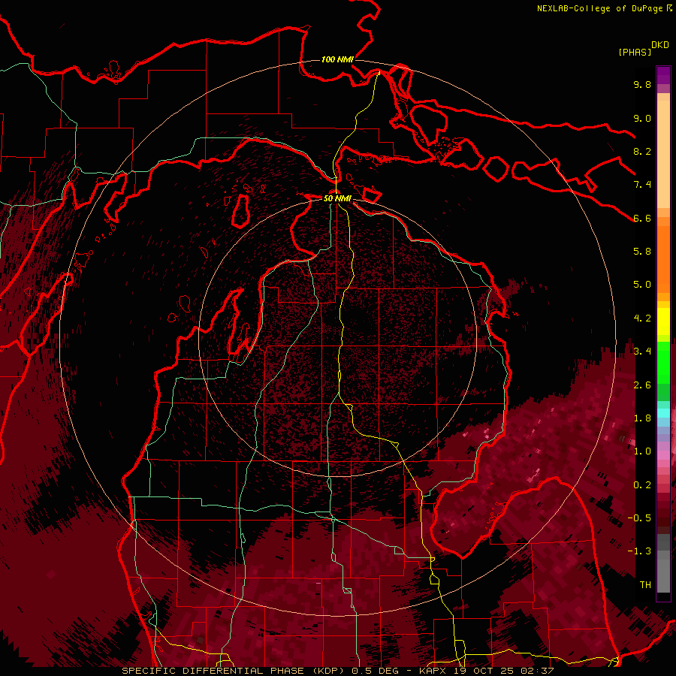Click the '1.8' color scale value
Image resolution: width=676 pixels, height=676 pixels.
click(642, 418)
